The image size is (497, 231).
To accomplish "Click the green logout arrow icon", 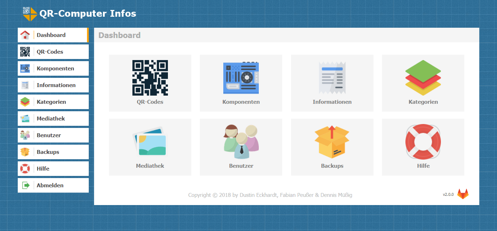I will 26,186.
